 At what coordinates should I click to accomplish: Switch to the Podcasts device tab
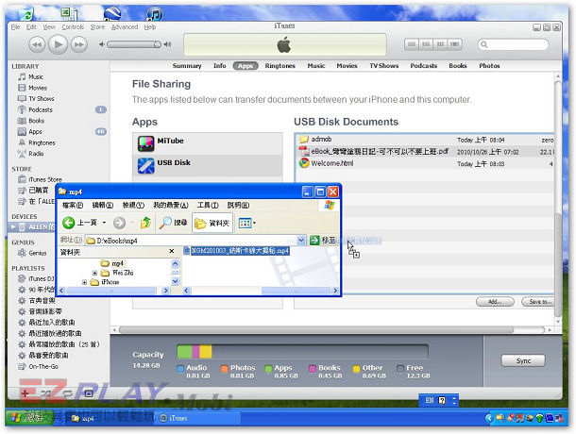(x=424, y=66)
